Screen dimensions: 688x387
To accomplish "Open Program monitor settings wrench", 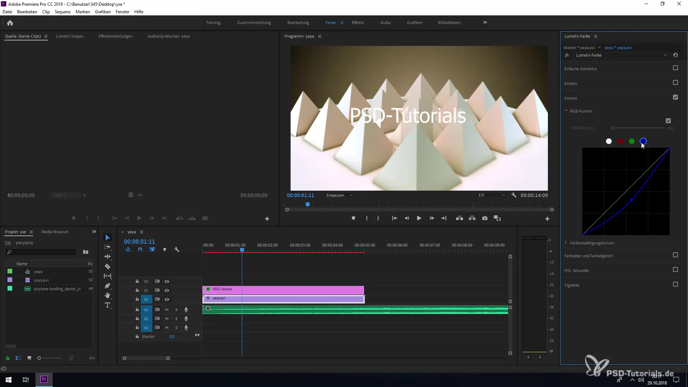I will tap(514, 195).
